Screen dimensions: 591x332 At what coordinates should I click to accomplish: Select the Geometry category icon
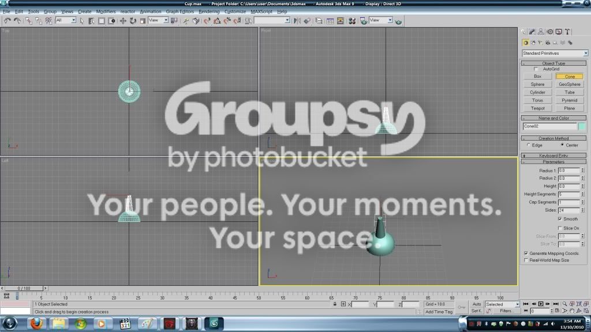click(526, 43)
